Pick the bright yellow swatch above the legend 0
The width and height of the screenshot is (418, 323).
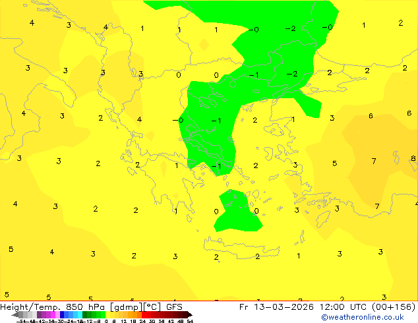108,314
